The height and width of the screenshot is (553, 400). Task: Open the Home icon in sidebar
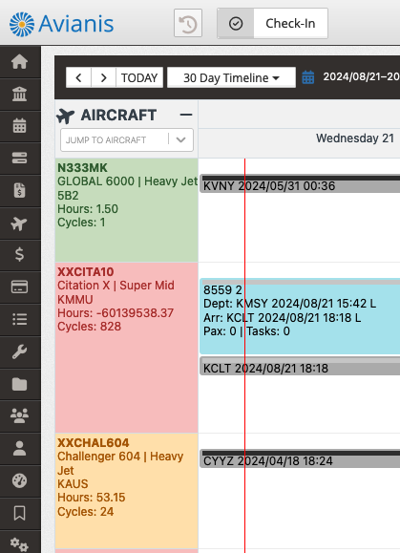point(19,62)
